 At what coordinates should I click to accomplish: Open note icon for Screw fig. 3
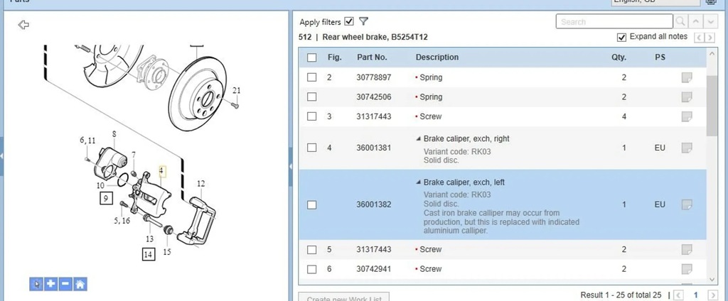point(687,116)
